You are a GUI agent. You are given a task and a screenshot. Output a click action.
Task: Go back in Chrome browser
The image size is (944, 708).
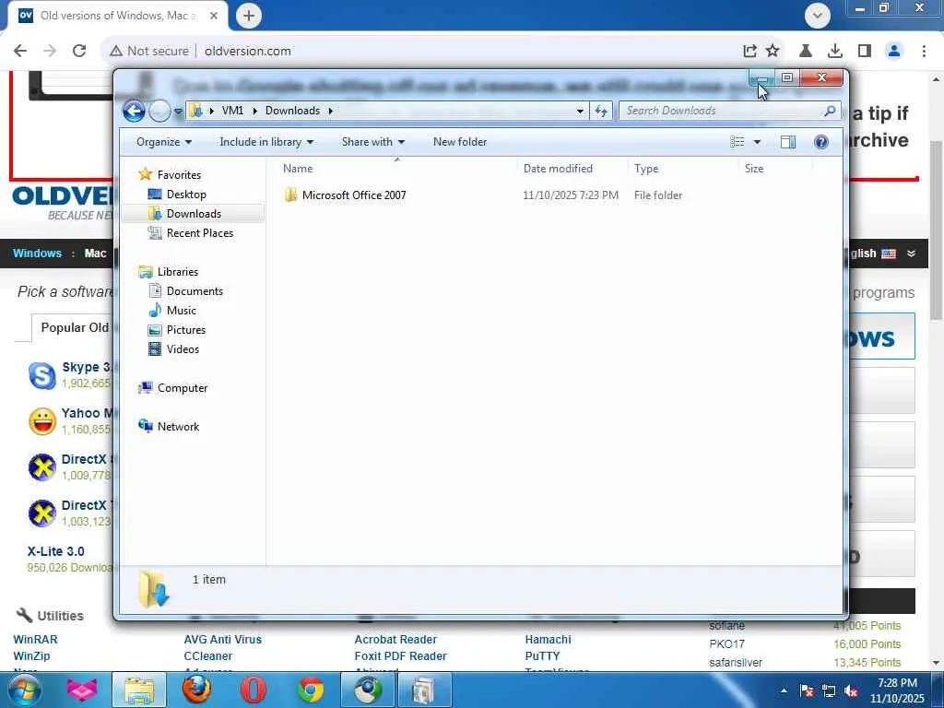point(20,52)
